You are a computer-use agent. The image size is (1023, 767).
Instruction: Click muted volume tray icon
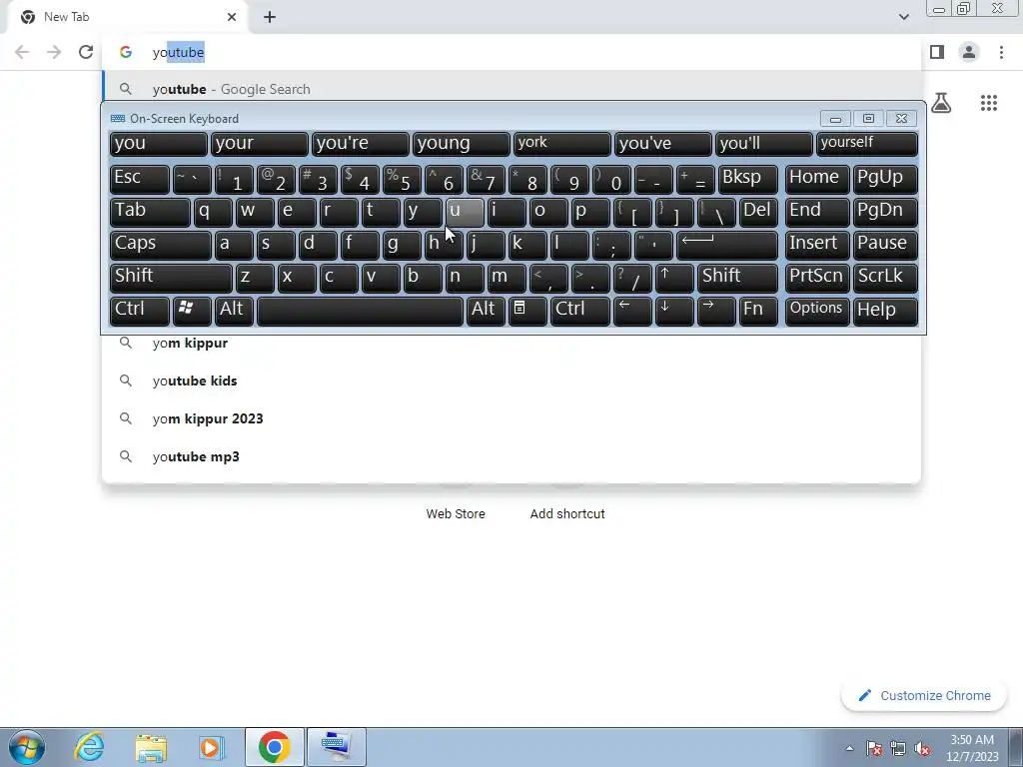tap(922, 748)
